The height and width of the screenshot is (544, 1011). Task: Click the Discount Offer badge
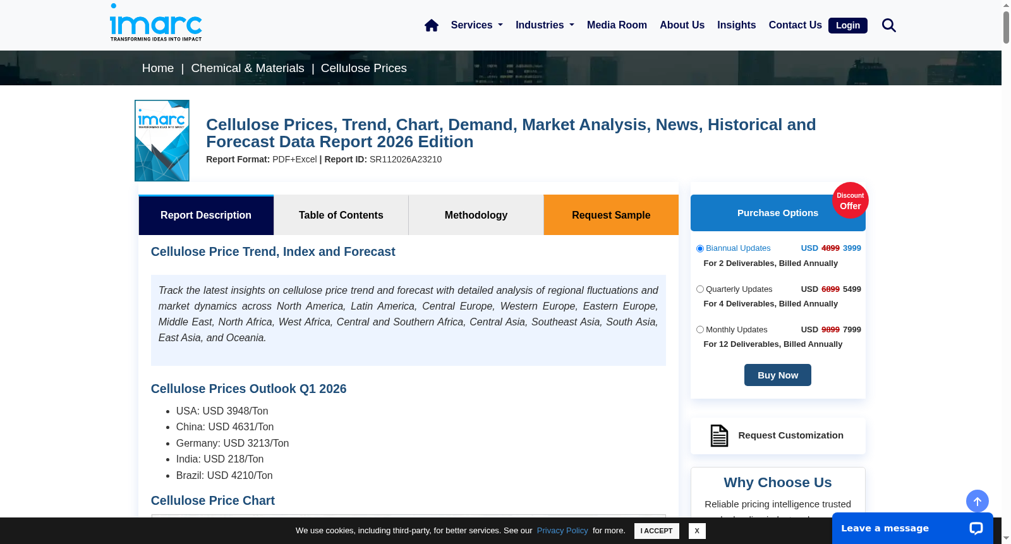click(851, 201)
